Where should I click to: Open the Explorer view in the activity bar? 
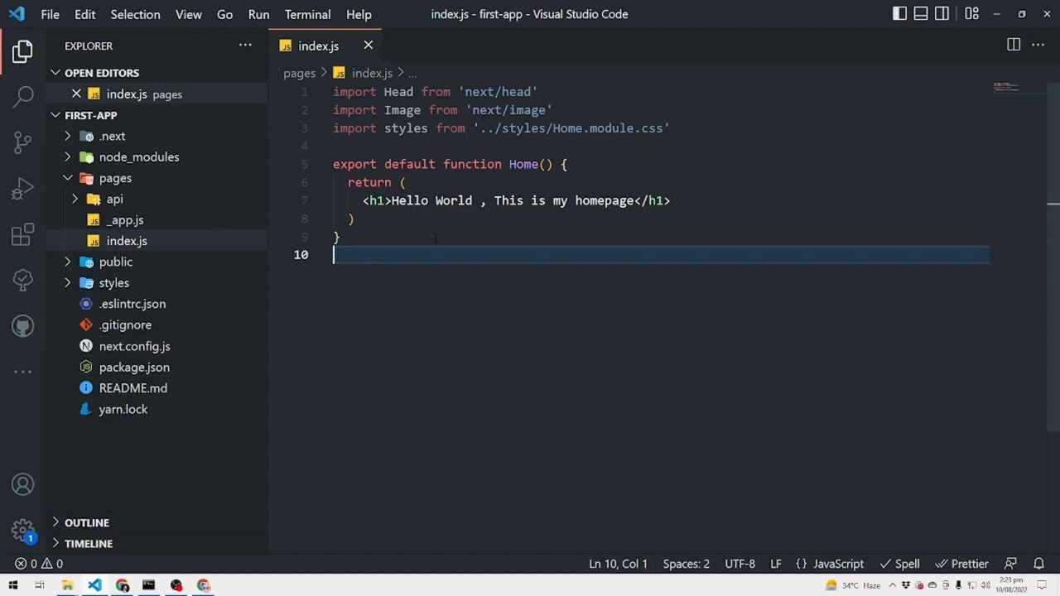coord(22,51)
